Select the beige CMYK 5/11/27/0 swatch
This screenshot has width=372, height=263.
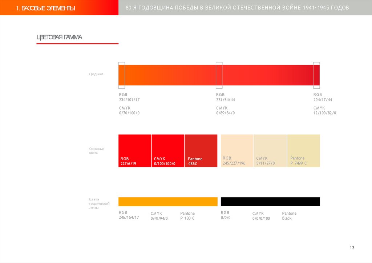[270, 151]
